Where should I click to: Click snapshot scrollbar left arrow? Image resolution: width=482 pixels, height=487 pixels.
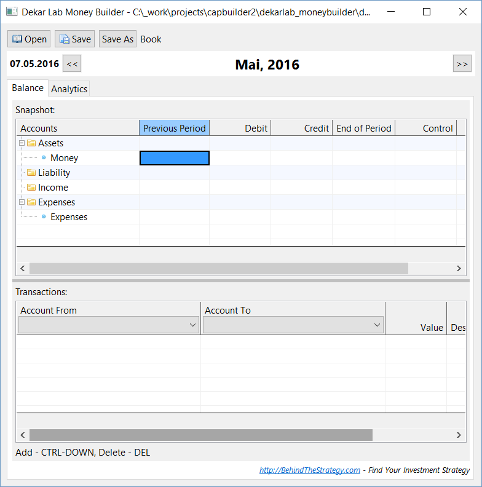tap(23, 268)
